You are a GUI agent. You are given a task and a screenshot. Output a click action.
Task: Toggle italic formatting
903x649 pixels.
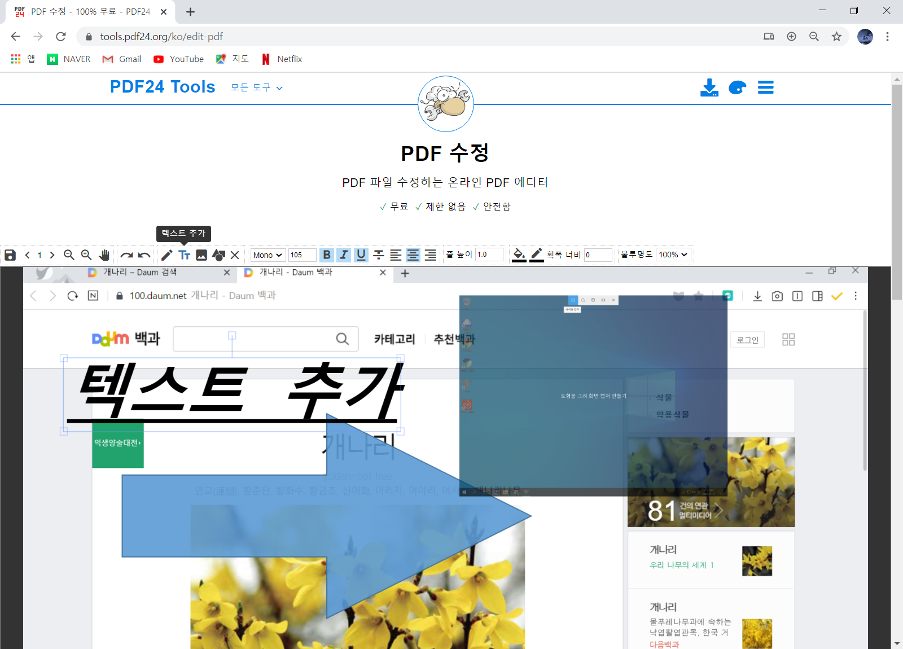click(x=344, y=255)
